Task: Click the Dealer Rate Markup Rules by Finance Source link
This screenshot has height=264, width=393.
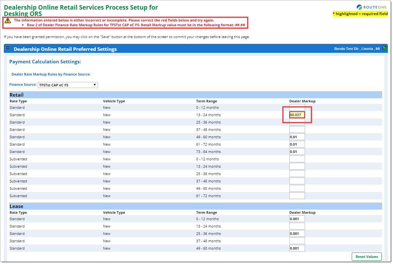Action: pos(51,74)
